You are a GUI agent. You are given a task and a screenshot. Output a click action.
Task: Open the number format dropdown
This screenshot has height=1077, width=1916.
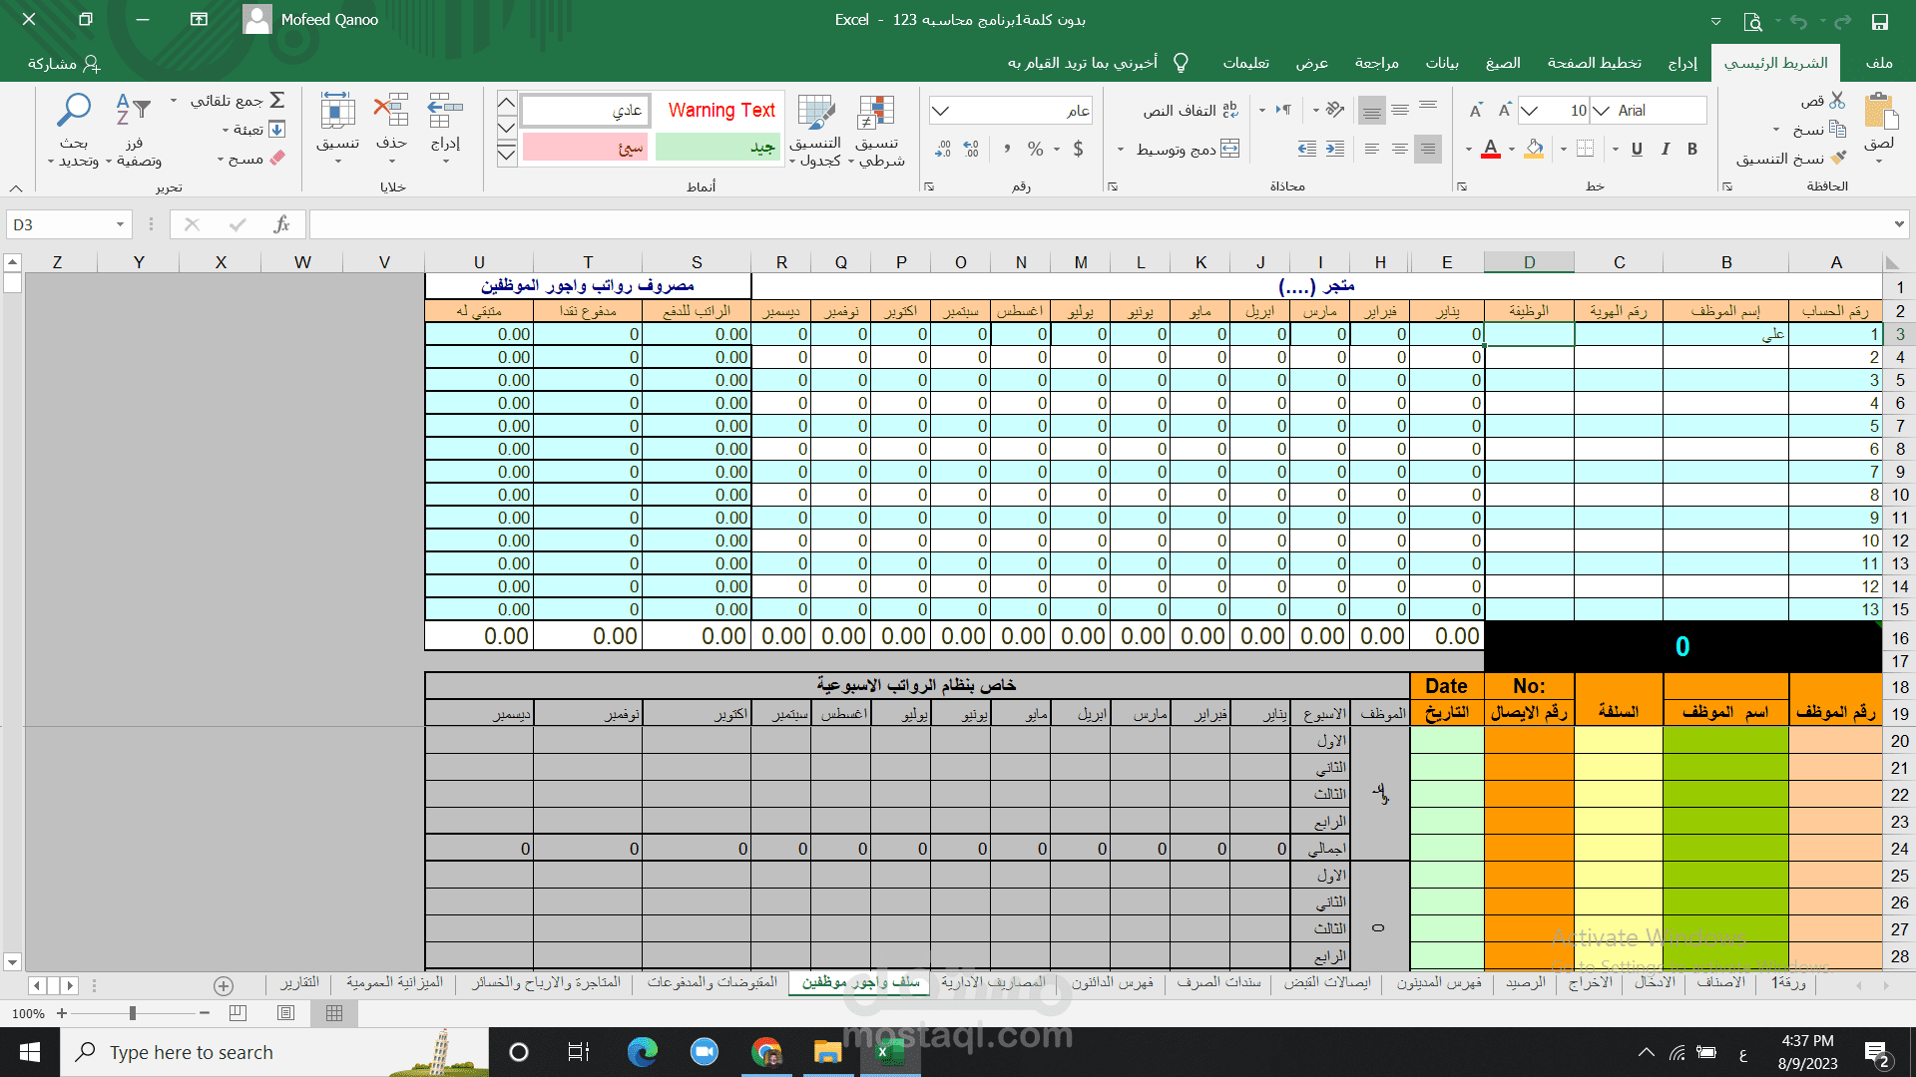tap(941, 111)
